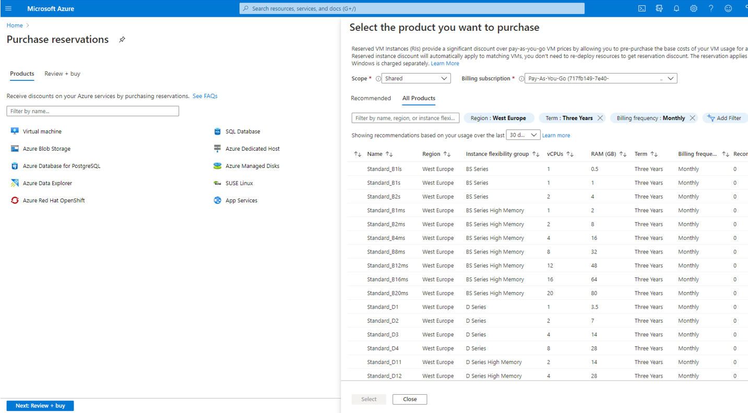Viewport: 748px width, 413px height.
Task: Open the help question mark
Action: pos(711,8)
